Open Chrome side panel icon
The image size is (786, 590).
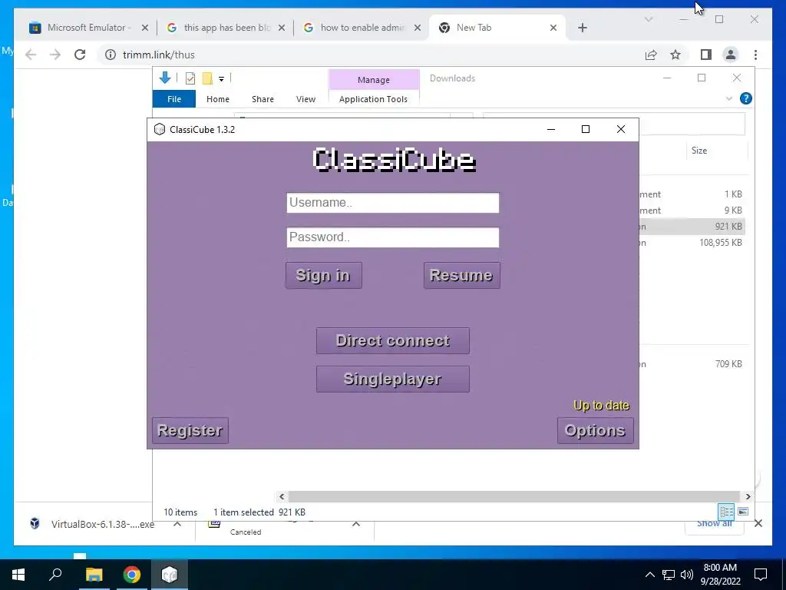point(706,55)
